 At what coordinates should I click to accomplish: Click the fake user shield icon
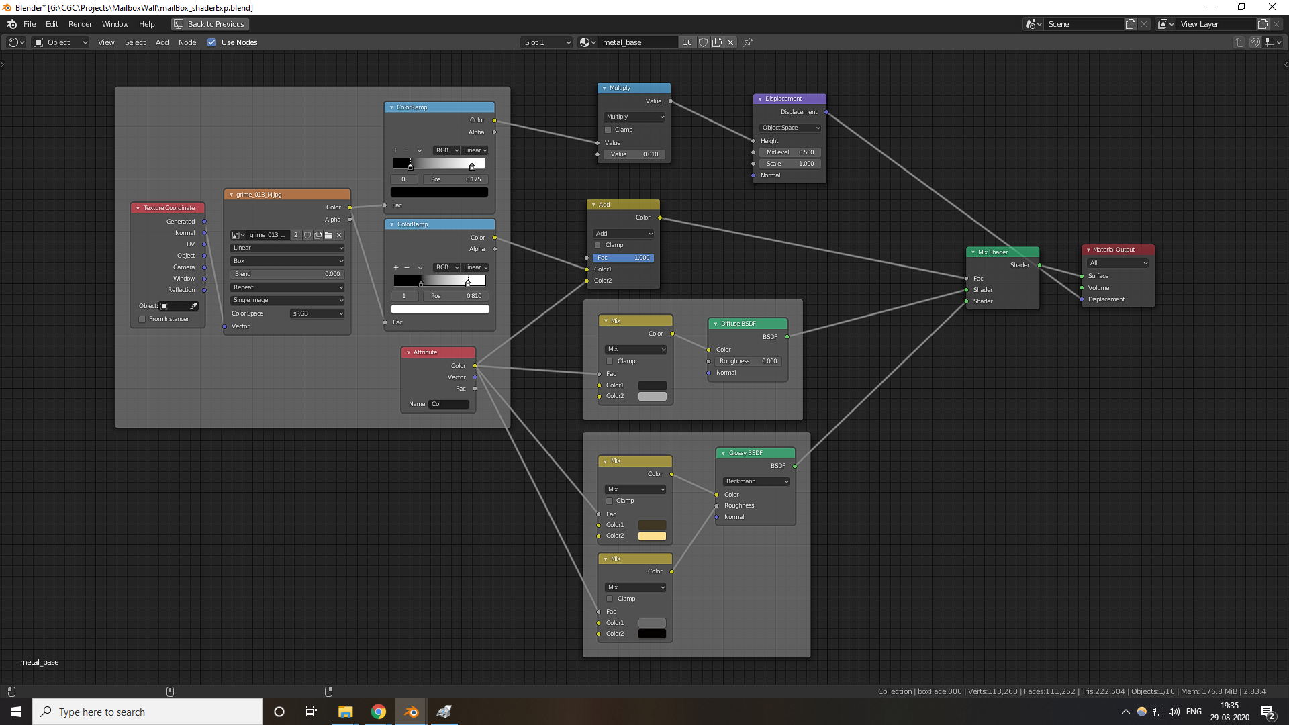click(x=703, y=42)
